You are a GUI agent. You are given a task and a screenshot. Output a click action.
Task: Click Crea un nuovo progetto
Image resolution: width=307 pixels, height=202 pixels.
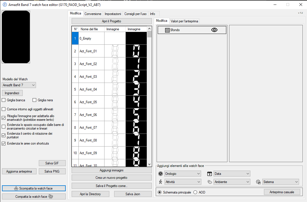[x=112, y=178]
